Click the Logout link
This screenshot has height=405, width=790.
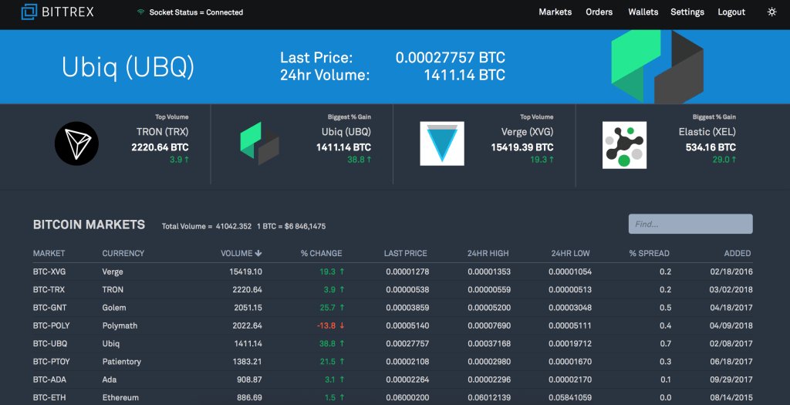(731, 12)
